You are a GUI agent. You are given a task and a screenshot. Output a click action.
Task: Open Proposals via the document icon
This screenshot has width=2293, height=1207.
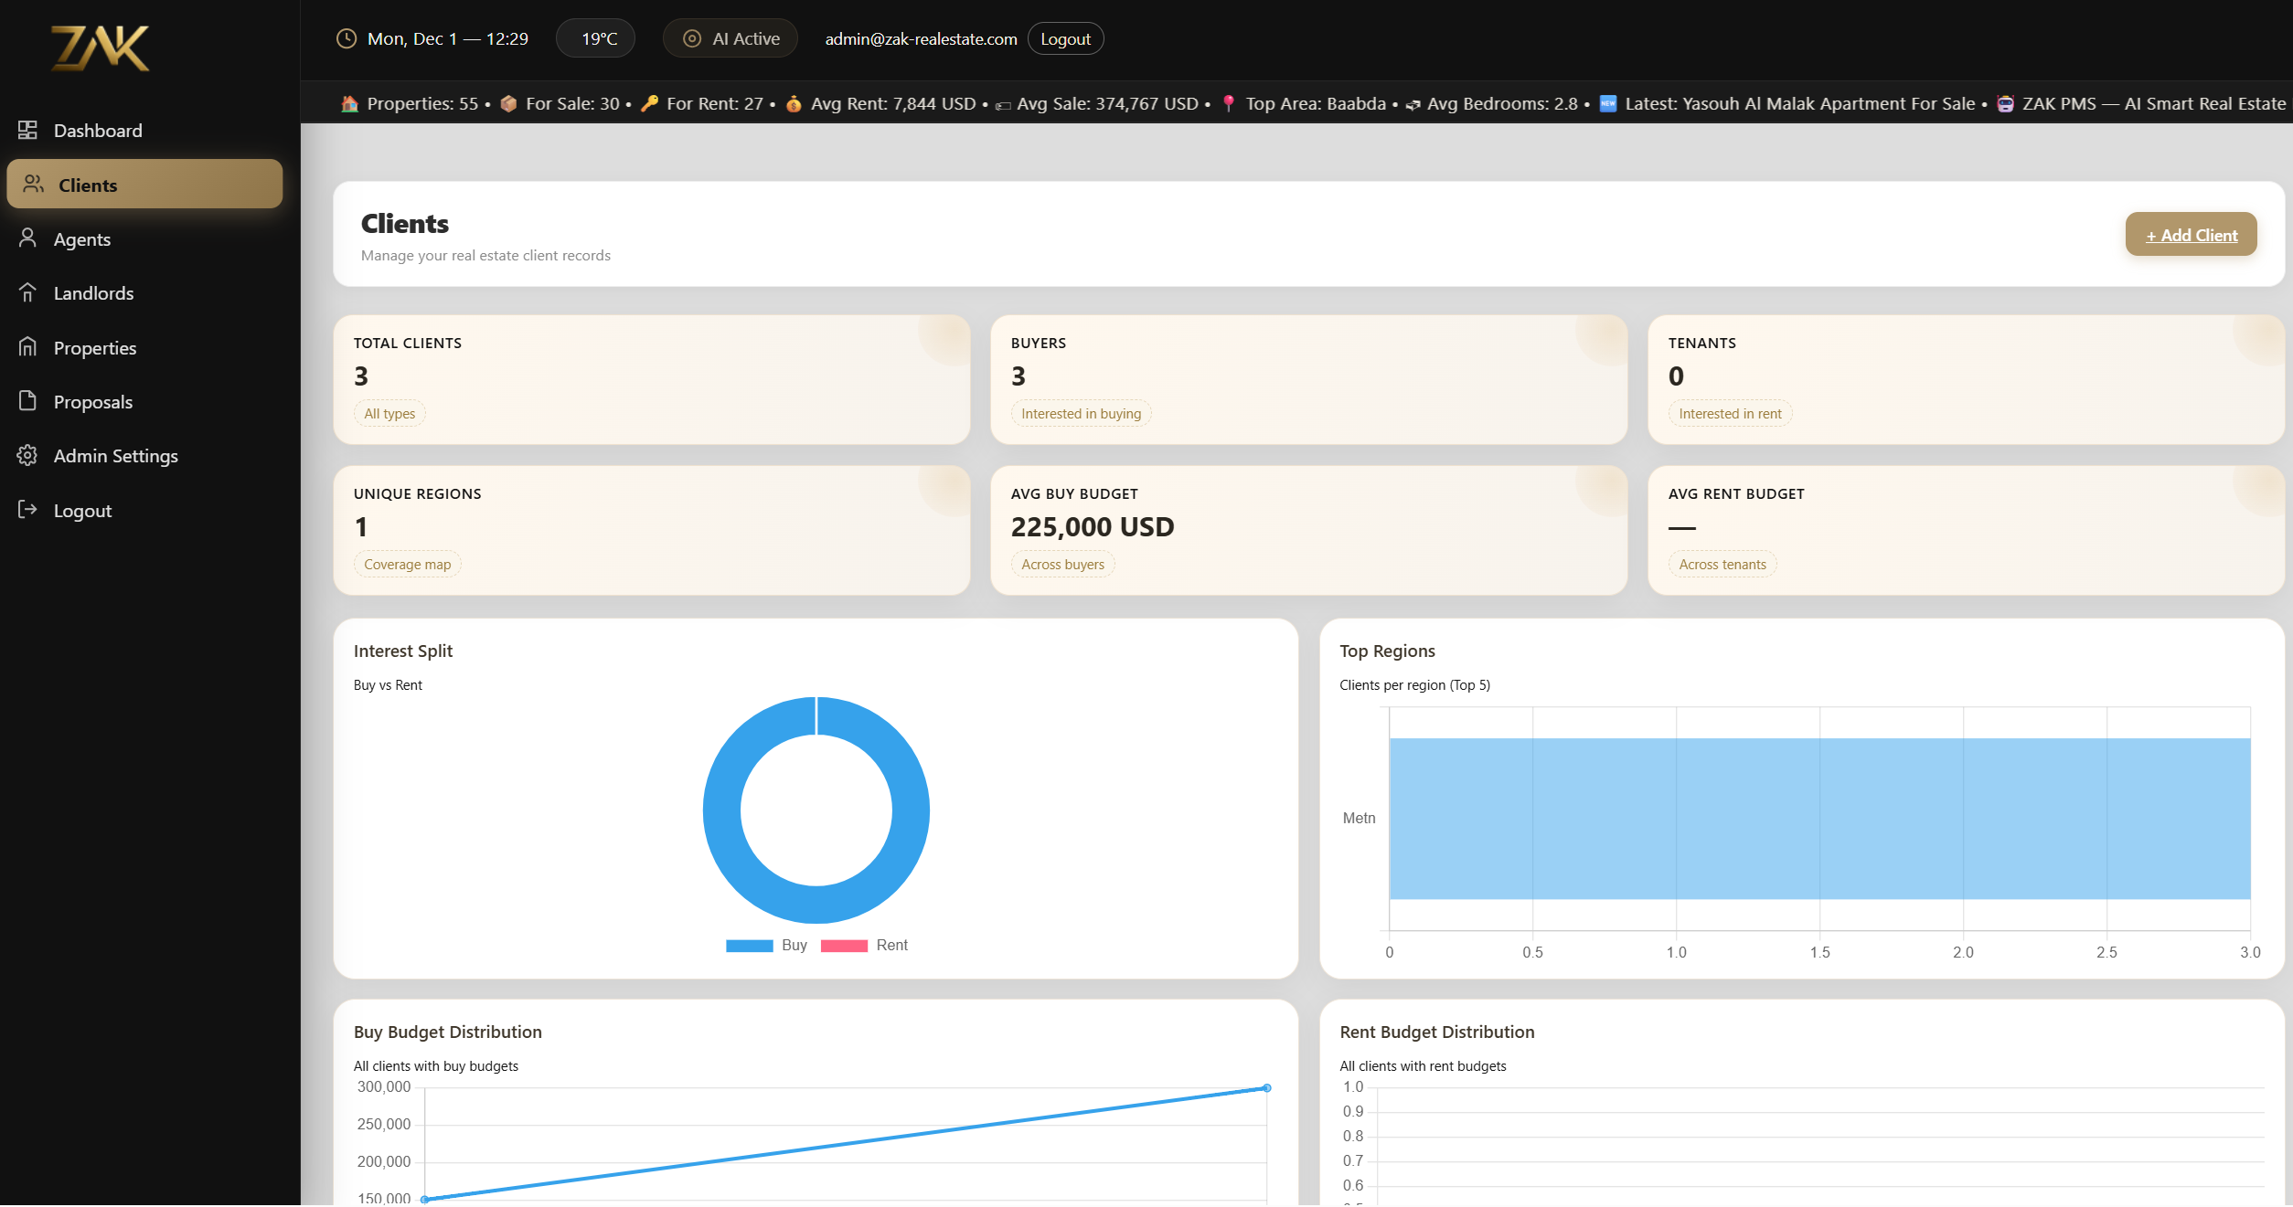pos(27,401)
